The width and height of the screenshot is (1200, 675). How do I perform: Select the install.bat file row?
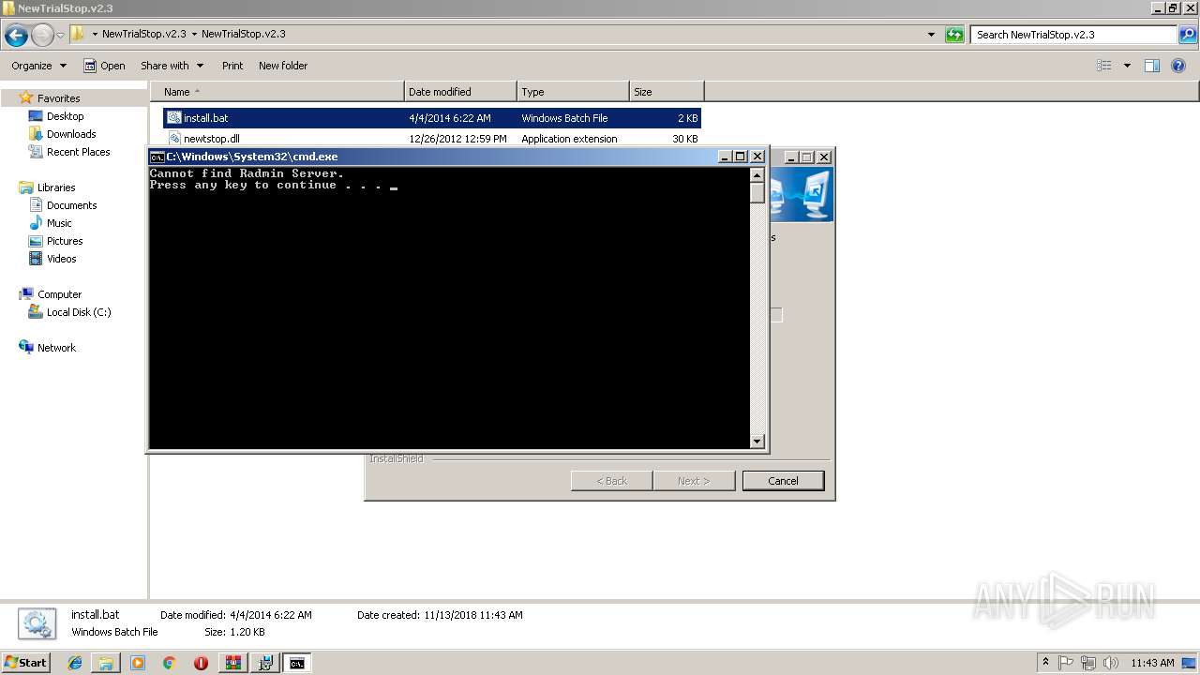click(x=432, y=118)
